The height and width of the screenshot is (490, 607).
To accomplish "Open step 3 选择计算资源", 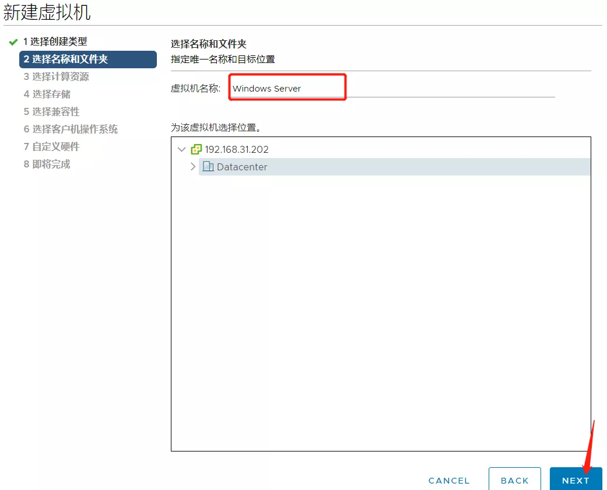I will click(x=56, y=76).
